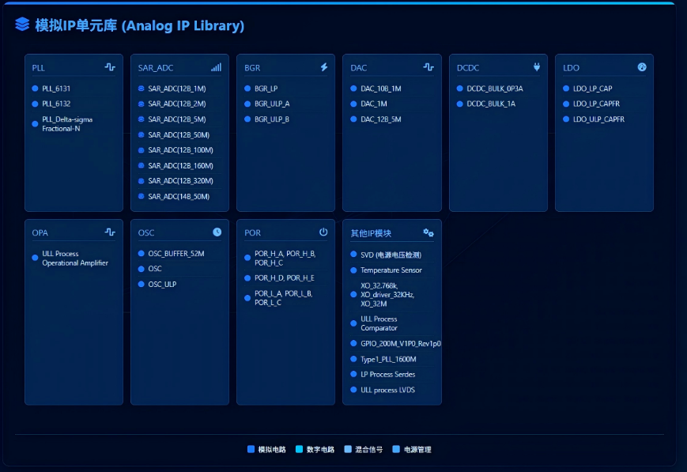The width and height of the screenshot is (687, 472).
Task: Select OSC_BUFFER_52M in the OSC card
Action: [x=176, y=254]
